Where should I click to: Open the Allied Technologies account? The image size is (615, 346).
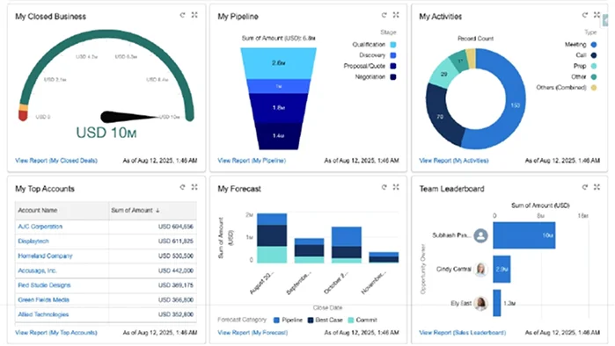[x=43, y=314]
